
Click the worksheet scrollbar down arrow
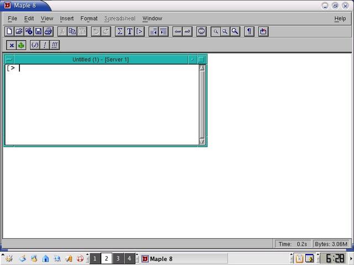202,141
